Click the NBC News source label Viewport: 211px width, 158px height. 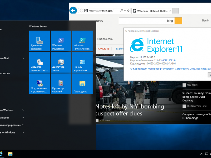coord(192,85)
